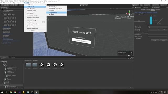Image resolution: width=168 pixels, height=94 pixels.
Task: Select the Rotate tool in the toolbar
Action: [x=8, y=5]
